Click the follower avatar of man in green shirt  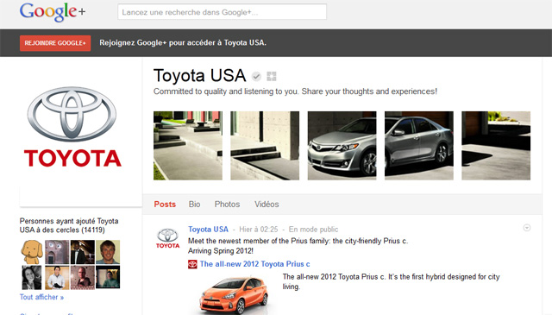pyautogui.click(x=108, y=278)
